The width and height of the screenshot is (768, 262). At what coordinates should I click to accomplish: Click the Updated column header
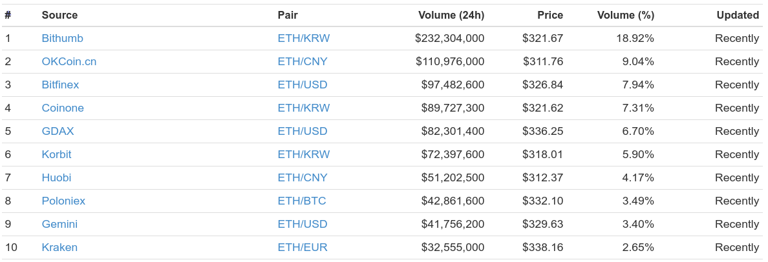(x=738, y=15)
